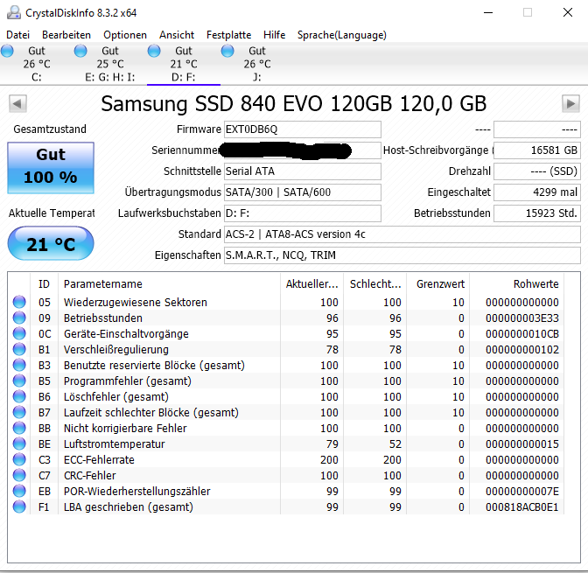Click status orb of Nicht korrigierbare Fehler
The image size is (588, 573).
pos(19,428)
